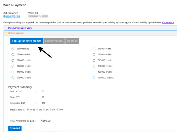Screen dimensions: 181x132
Task: Click the Payment Summary heading
Action: [x=20, y=87]
